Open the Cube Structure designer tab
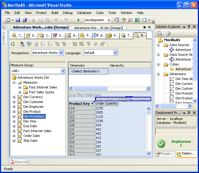 click(17, 35)
